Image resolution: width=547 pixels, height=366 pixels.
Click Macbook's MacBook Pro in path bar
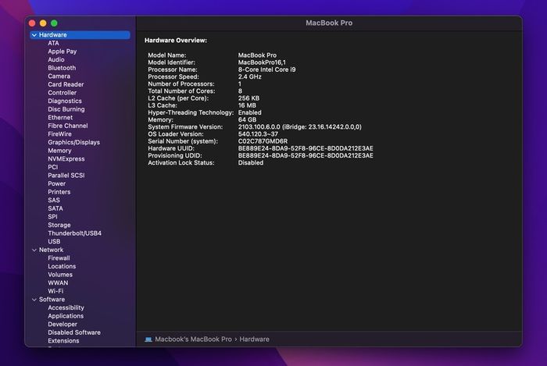[193, 339]
